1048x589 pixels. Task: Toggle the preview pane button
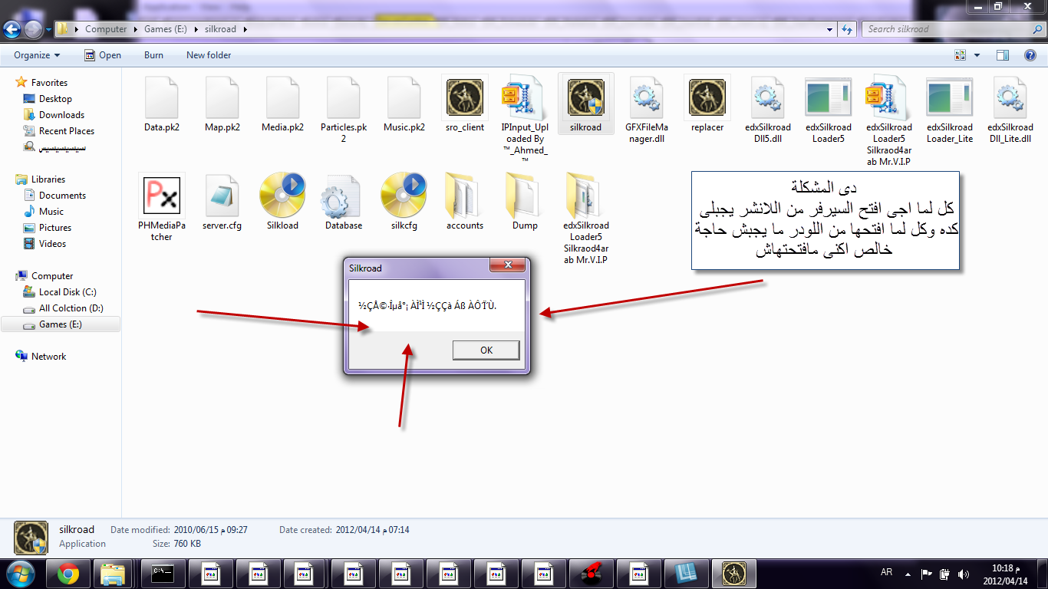coord(1003,55)
